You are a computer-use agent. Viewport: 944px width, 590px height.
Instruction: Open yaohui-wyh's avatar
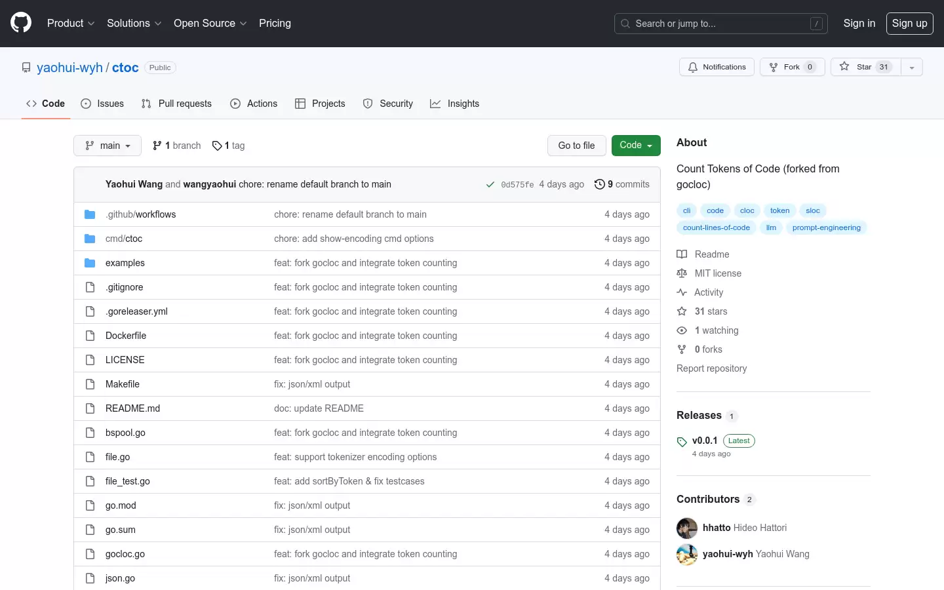click(x=687, y=555)
